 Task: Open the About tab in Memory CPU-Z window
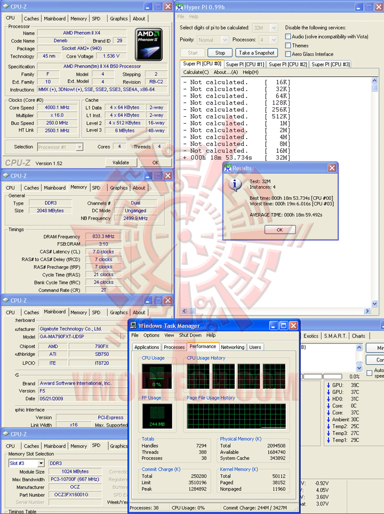[x=139, y=188]
